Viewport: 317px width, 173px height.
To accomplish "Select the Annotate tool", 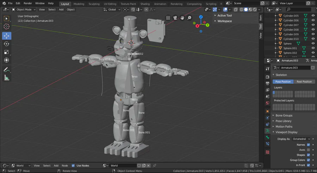I will (6, 70).
